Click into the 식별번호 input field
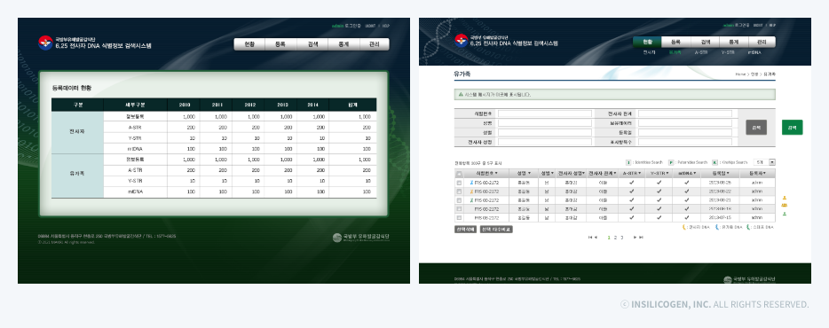The width and height of the screenshot is (829, 328). [545, 113]
